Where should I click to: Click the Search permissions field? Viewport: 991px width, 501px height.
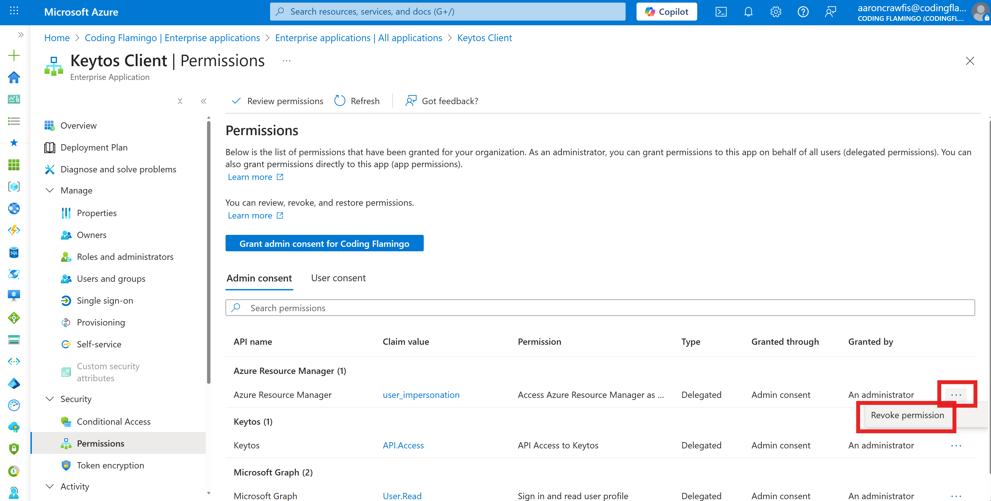pos(462,308)
